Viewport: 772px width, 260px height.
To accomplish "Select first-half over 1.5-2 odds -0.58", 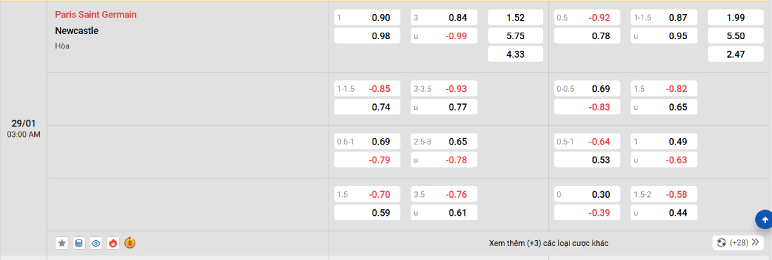I will (663, 195).
